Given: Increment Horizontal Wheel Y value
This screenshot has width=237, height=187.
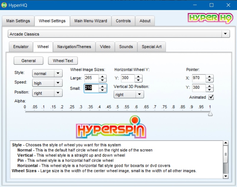Looking at the screenshot, I should 138,76.
